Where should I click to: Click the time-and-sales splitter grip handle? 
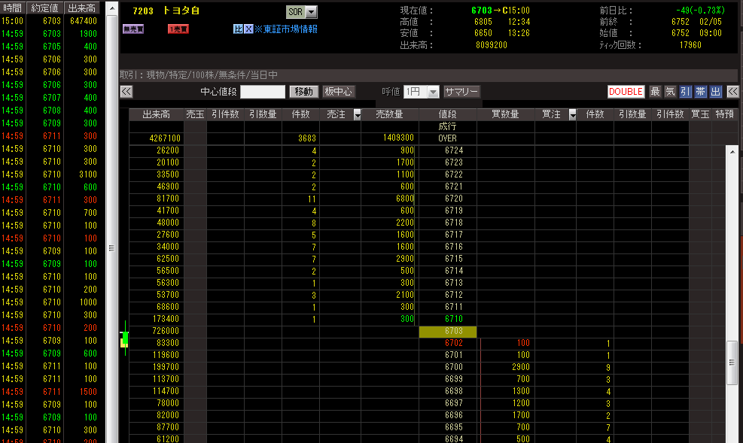112,248
